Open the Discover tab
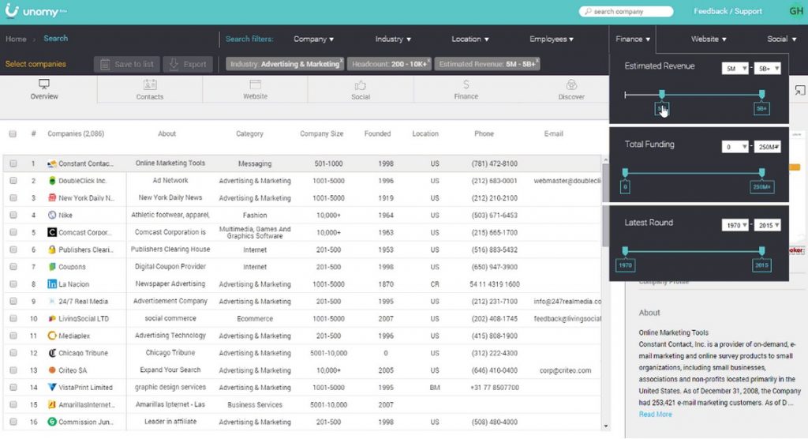This screenshot has height=439, width=808. coord(571,90)
